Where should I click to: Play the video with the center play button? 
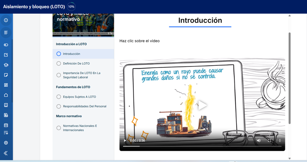point(202,105)
